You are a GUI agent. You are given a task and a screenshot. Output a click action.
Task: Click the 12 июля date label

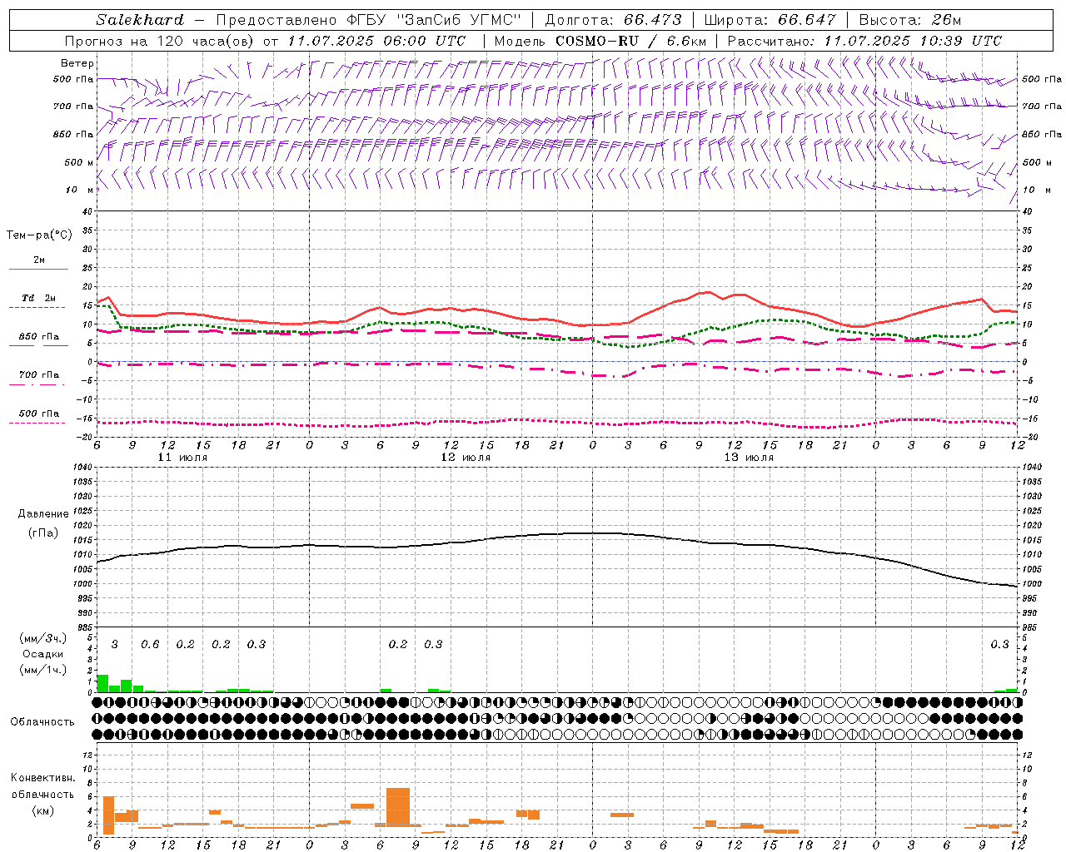466,458
